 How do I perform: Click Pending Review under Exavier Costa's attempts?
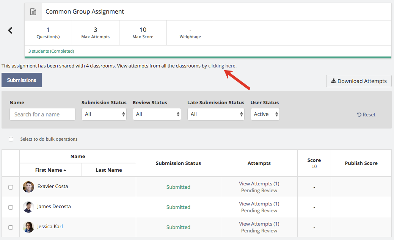click(259, 190)
